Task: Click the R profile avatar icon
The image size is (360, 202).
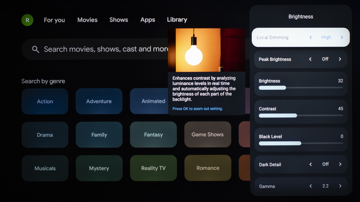Action: coord(27,20)
